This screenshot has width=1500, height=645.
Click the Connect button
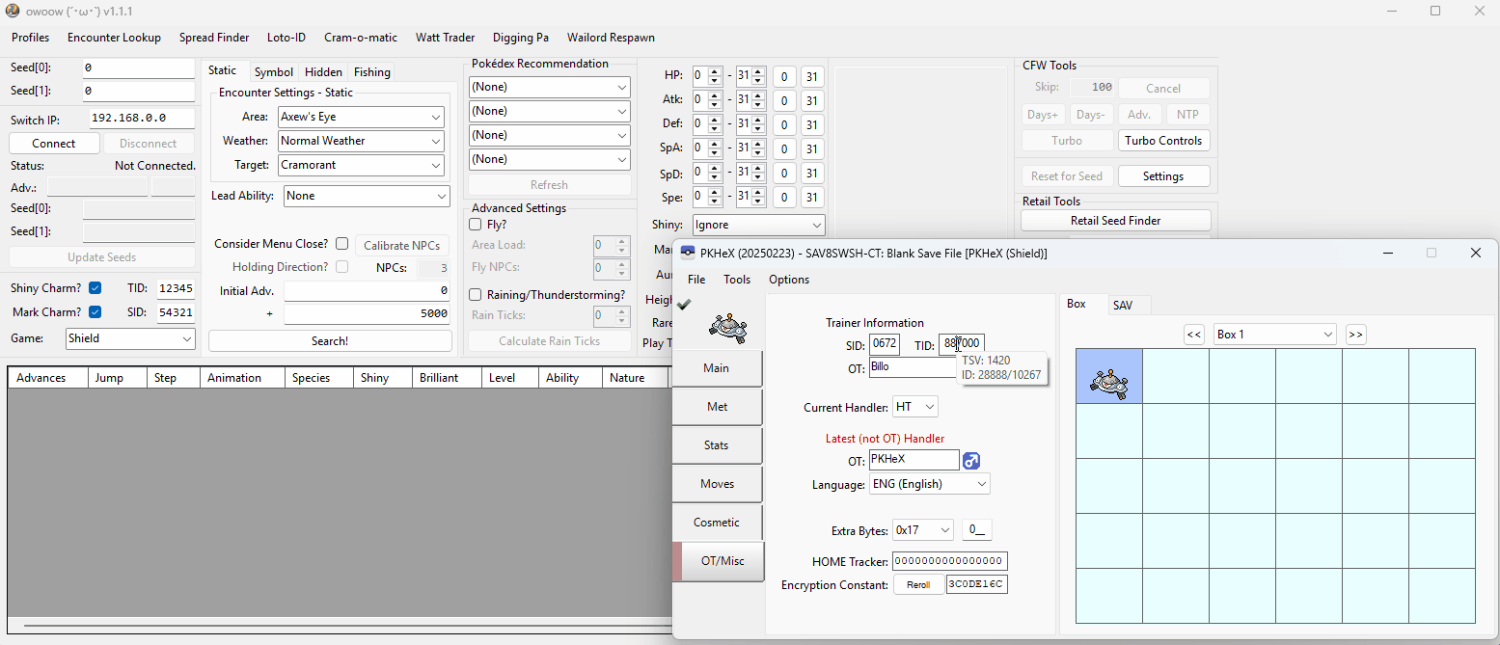(54, 144)
